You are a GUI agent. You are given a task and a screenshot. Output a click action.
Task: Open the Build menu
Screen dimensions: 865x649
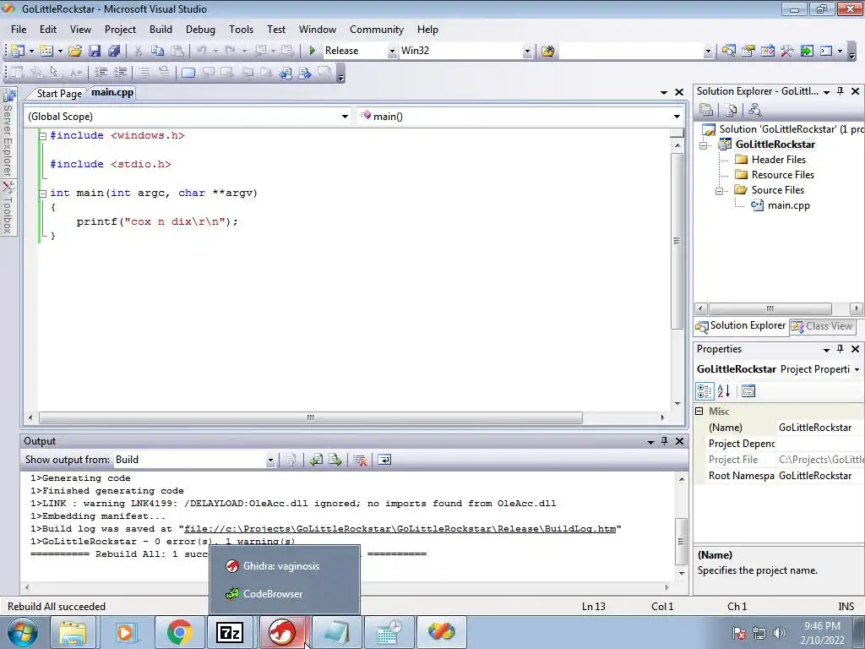(x=160, y=30)
